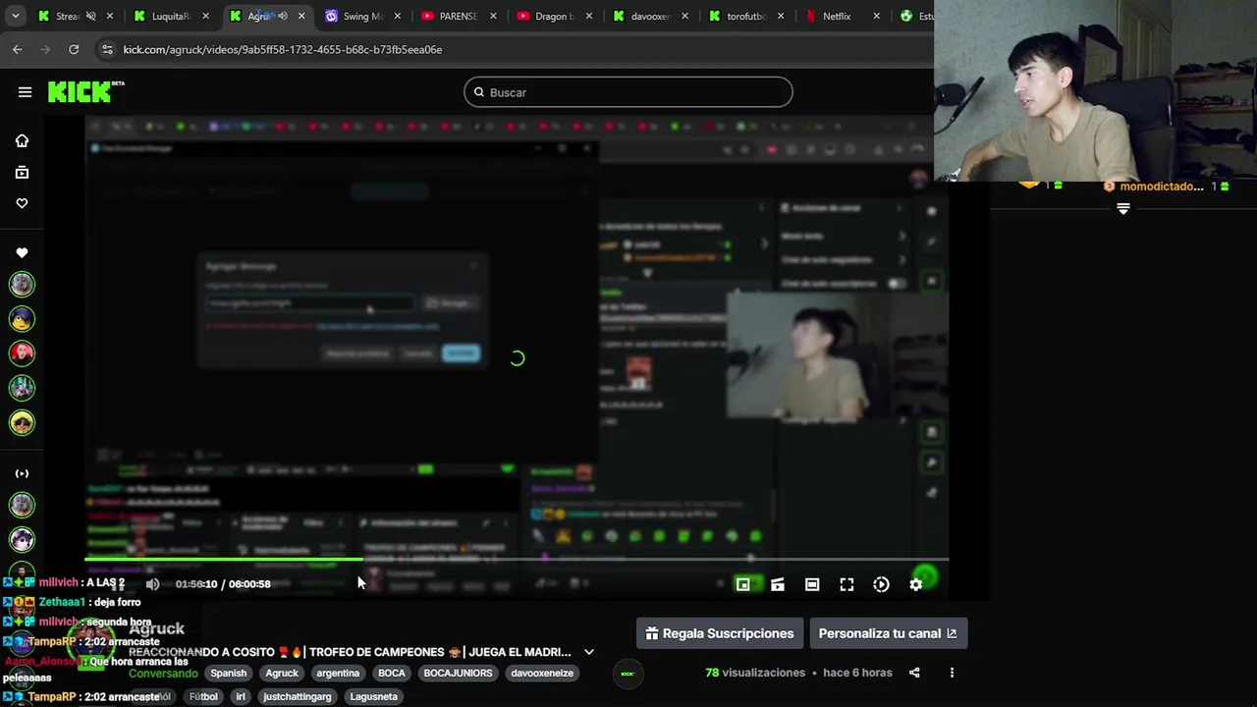Viewport: 1257px width, 707px height.
Task: Toggle theater mode in video player
Action: [812, 584]
